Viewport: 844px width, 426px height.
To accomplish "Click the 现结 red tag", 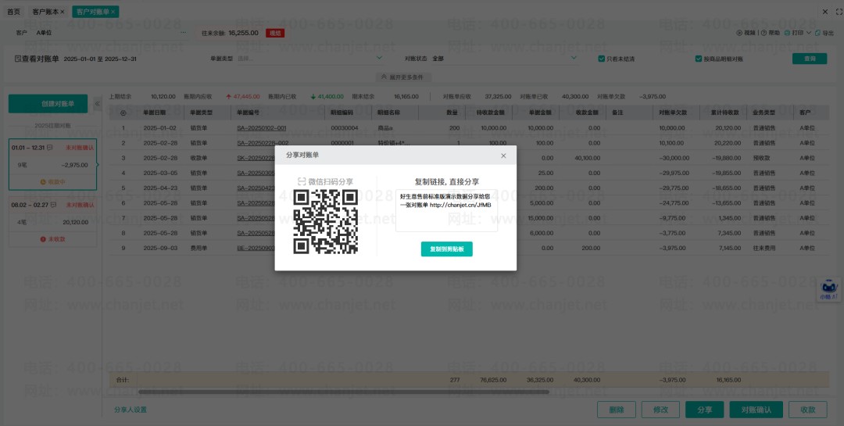I will pyautogui.click(x=275, y=33).
